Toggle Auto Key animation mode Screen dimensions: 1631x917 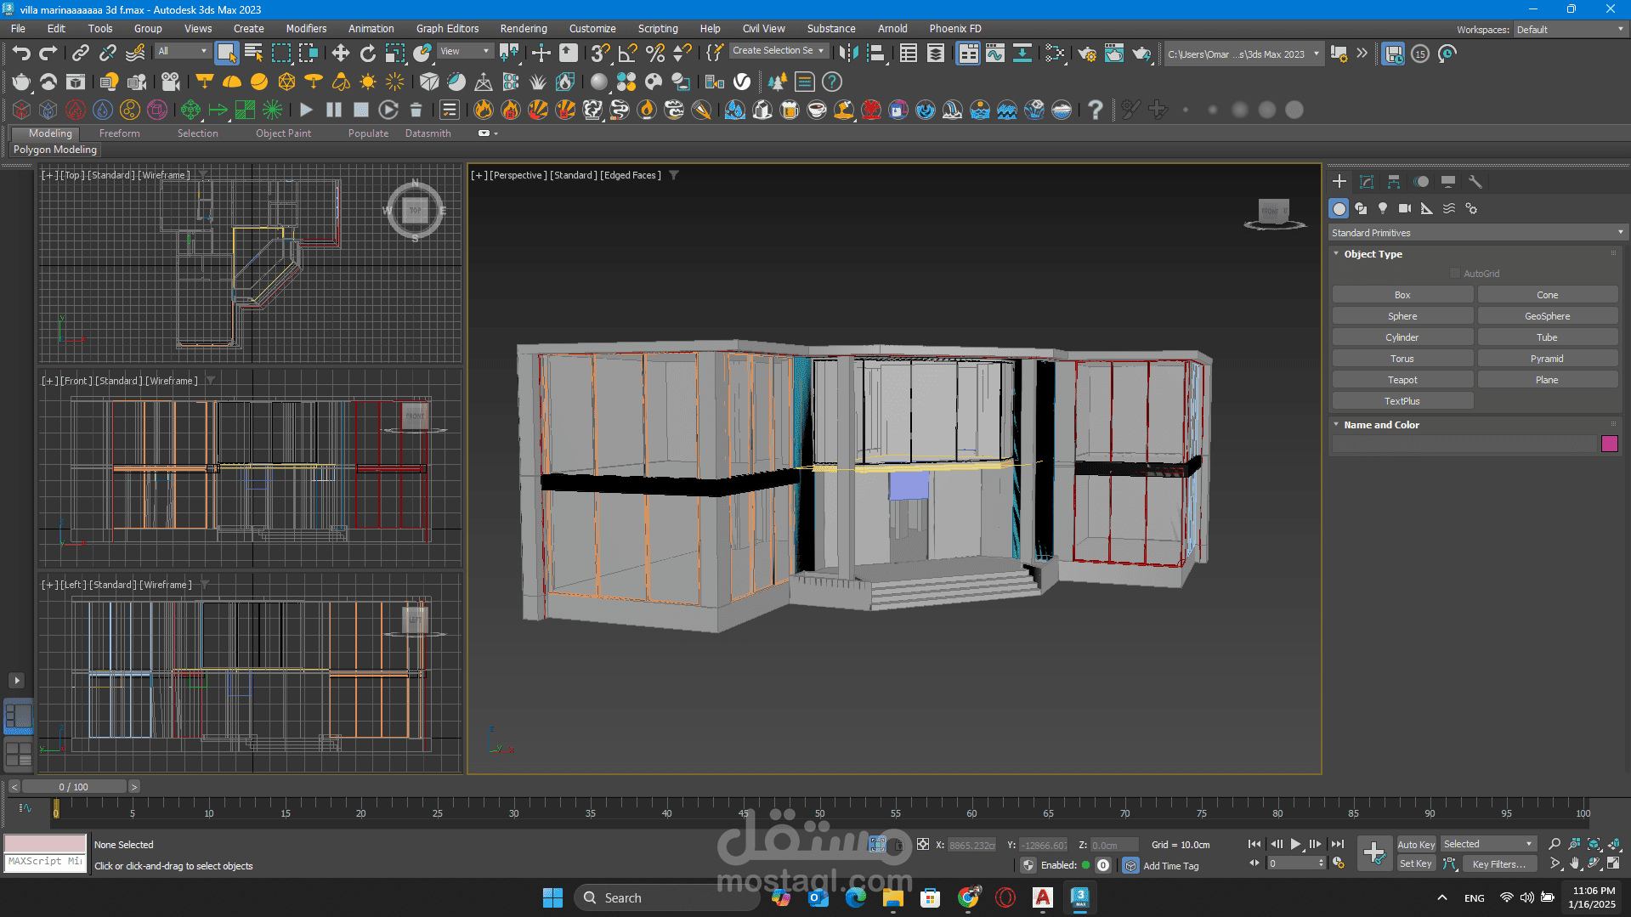point(1416,844)
